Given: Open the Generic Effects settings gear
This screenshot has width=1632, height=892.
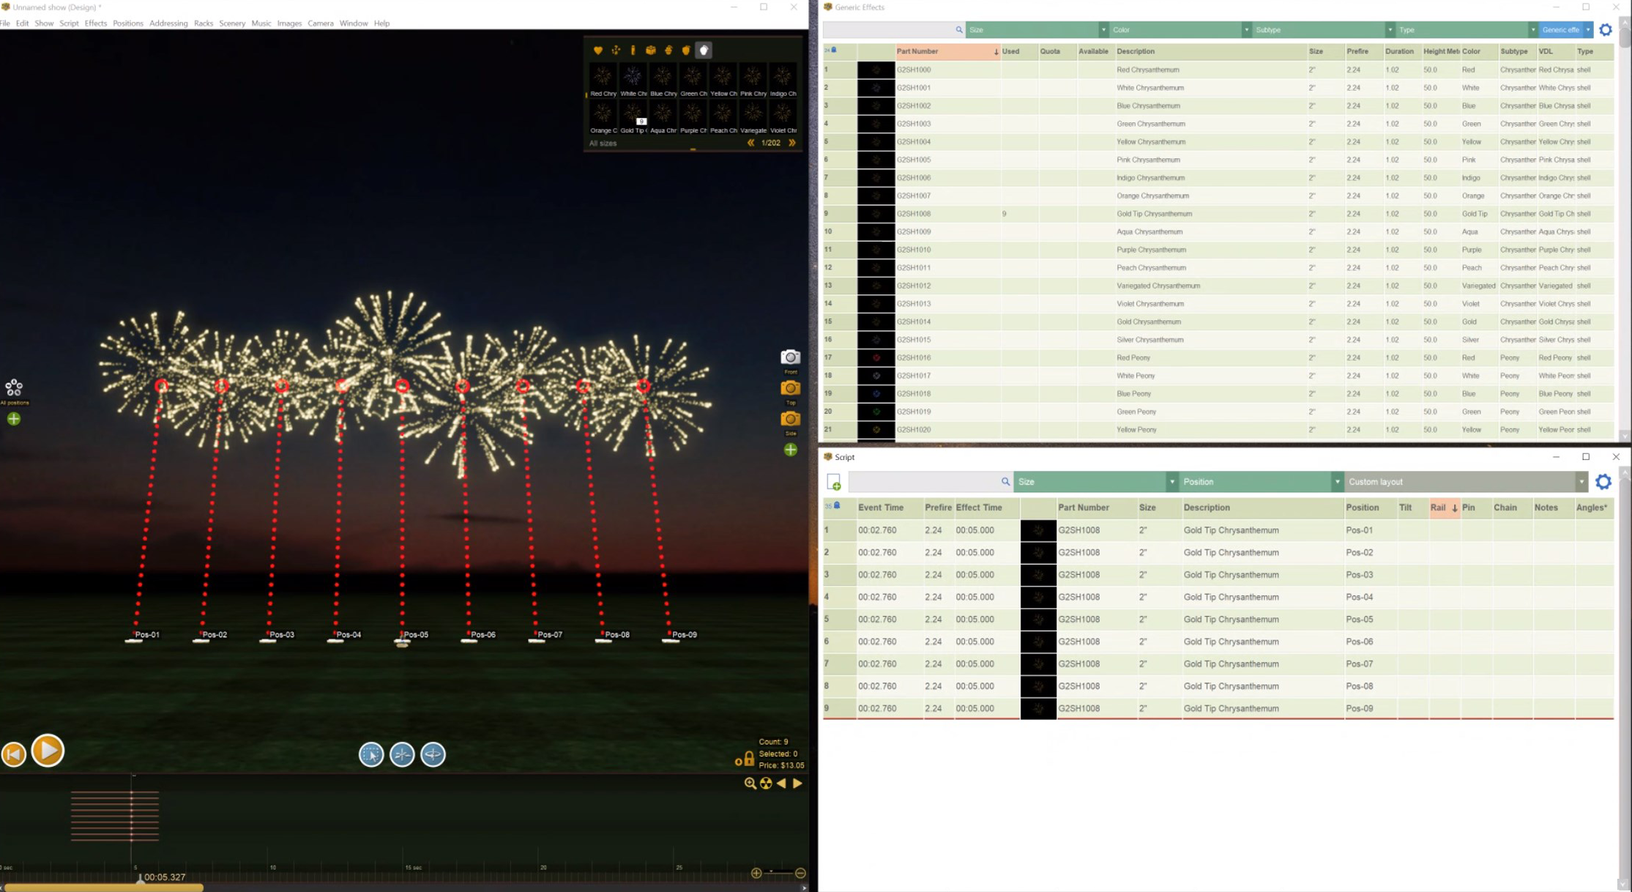Looking at the screenshot, I should pos(1606,30).
